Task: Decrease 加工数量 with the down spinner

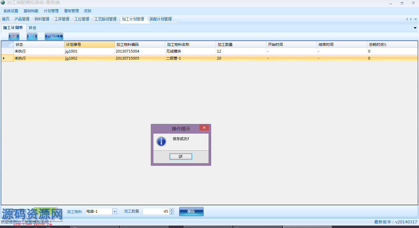Action: [171, 213]
